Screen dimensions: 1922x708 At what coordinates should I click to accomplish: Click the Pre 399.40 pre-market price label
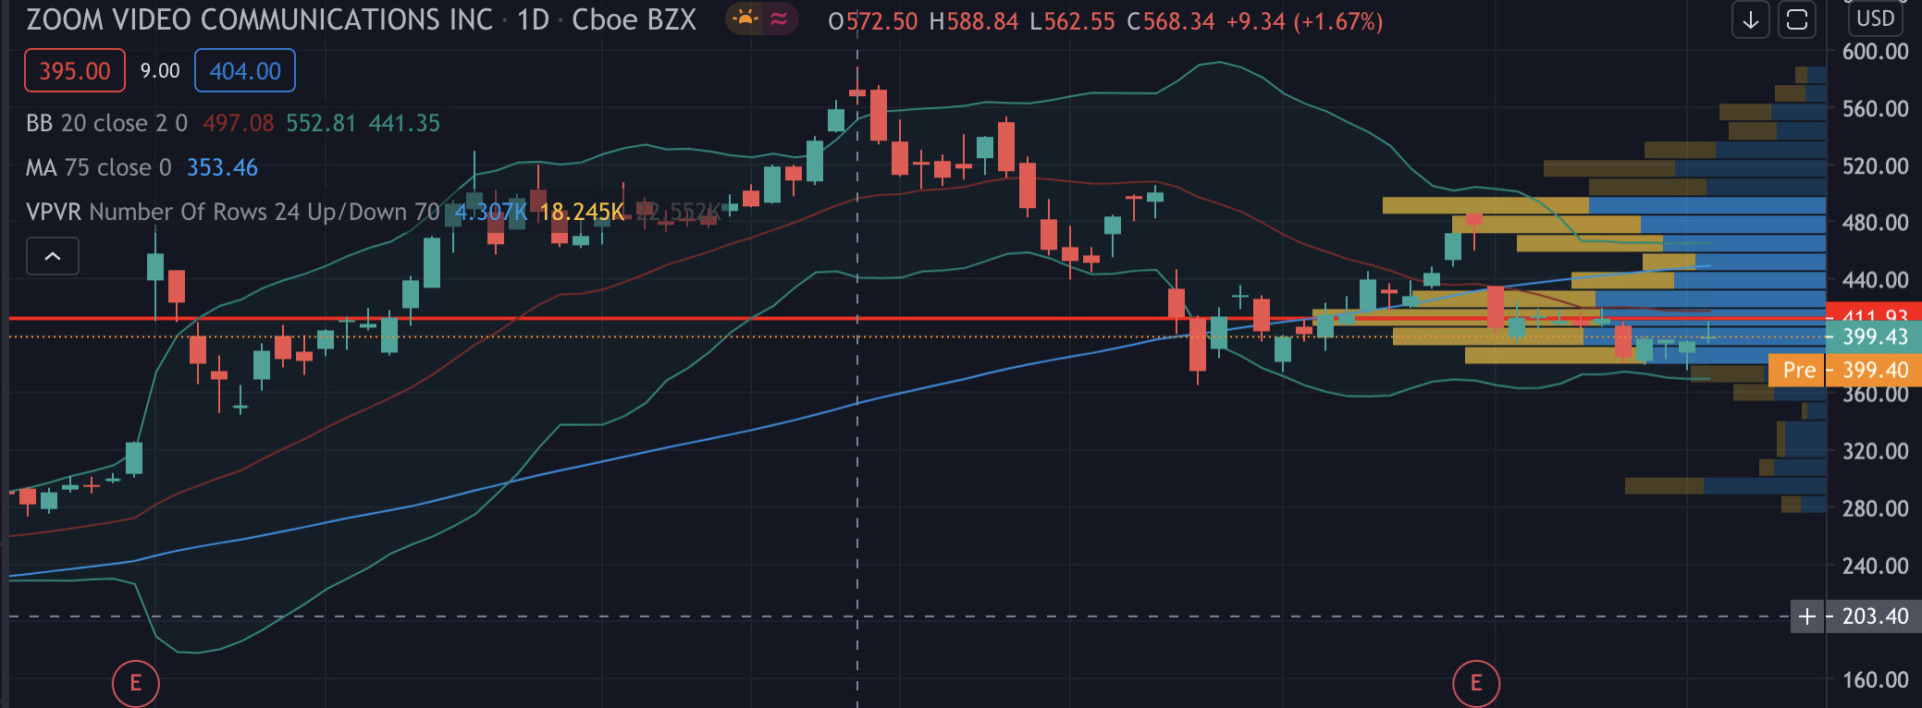(1845, 370)
